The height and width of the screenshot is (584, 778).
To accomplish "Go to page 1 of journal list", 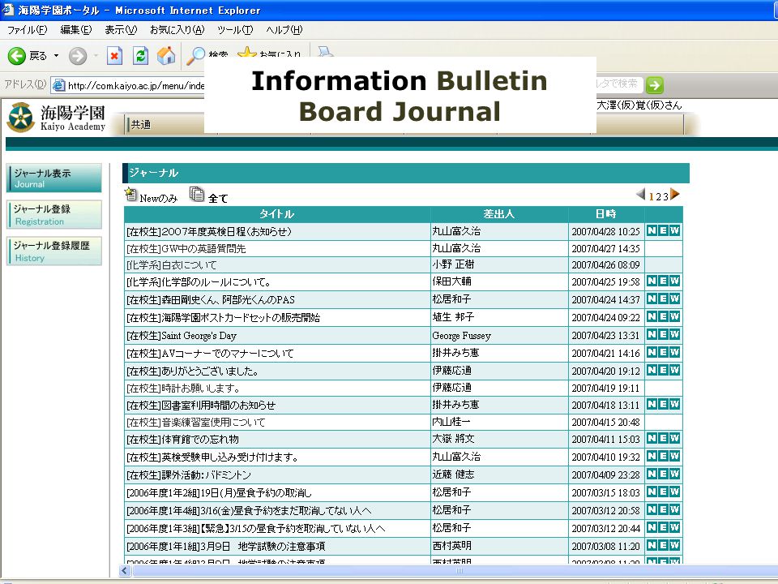I will point(652,196).
